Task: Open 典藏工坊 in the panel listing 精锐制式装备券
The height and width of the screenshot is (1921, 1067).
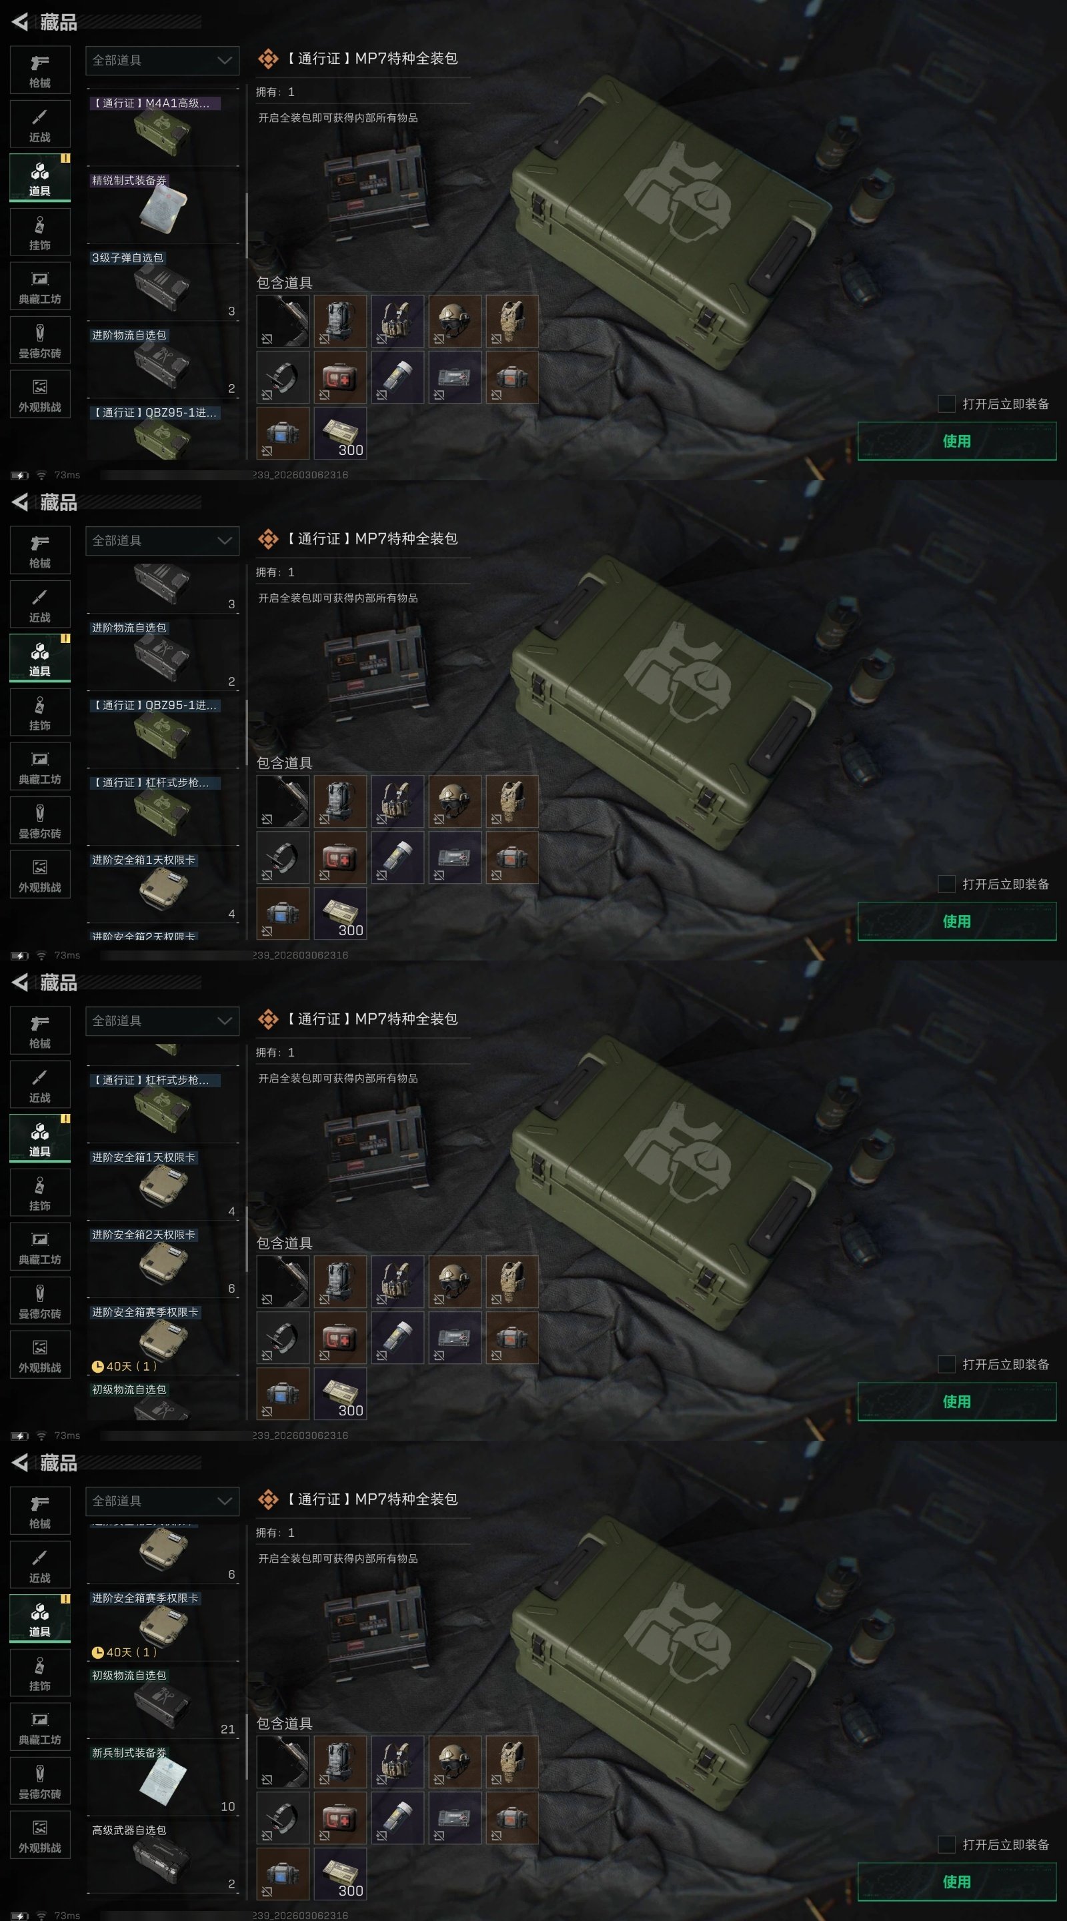Action: click(40, 286)
